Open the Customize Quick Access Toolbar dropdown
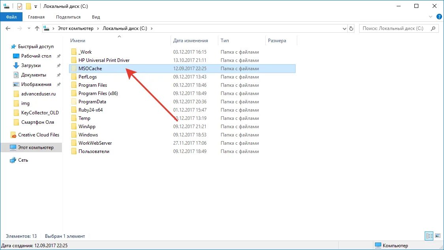This screenshot has width=444, height=250. [36, 6]
